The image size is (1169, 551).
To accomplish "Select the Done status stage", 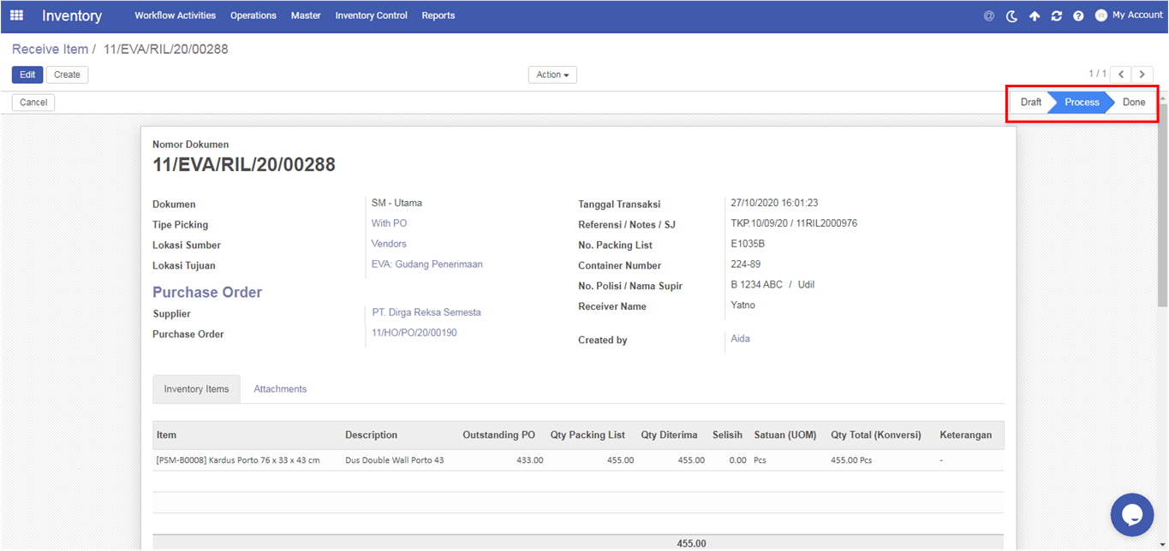I will [1133, 103].
